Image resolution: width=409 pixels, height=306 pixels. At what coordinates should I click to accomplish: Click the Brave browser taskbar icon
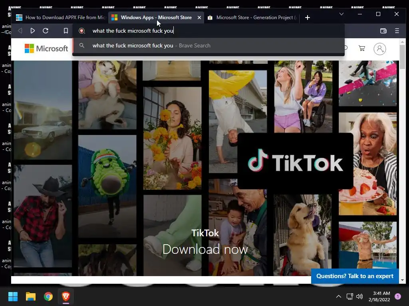click(x=66, y=296)
